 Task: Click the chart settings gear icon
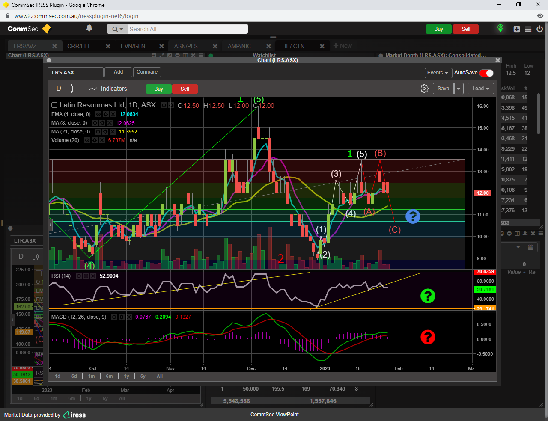click(424, 89)
